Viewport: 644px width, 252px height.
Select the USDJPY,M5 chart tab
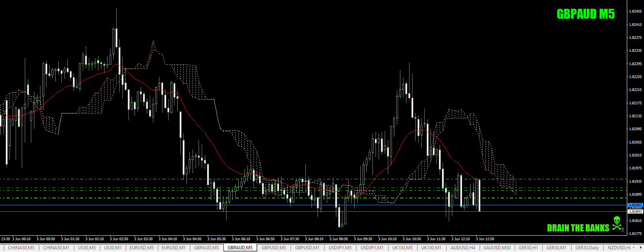click(340, 248)
